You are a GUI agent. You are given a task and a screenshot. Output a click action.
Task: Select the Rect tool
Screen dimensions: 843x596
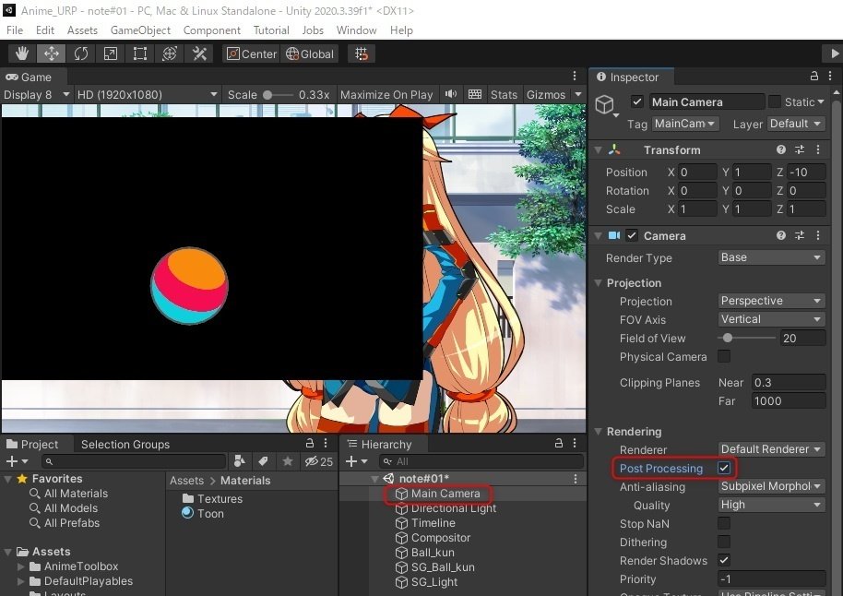tap(140, 54)
